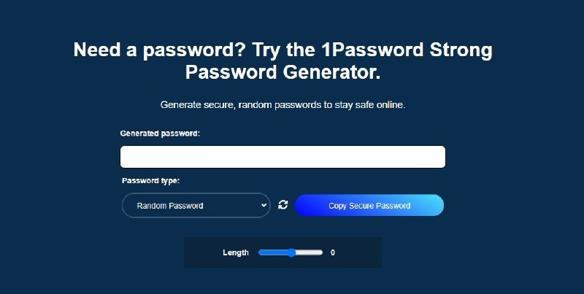Click the "Password Generator." heading line
The width and height of the screenshot is (584, 294).
pyautogui.click(x=283, y=73)
